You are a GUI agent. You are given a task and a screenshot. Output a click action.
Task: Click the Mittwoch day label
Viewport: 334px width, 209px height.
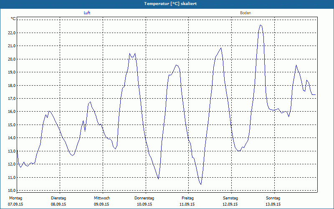pyautogui.click(x=102, y=198)
